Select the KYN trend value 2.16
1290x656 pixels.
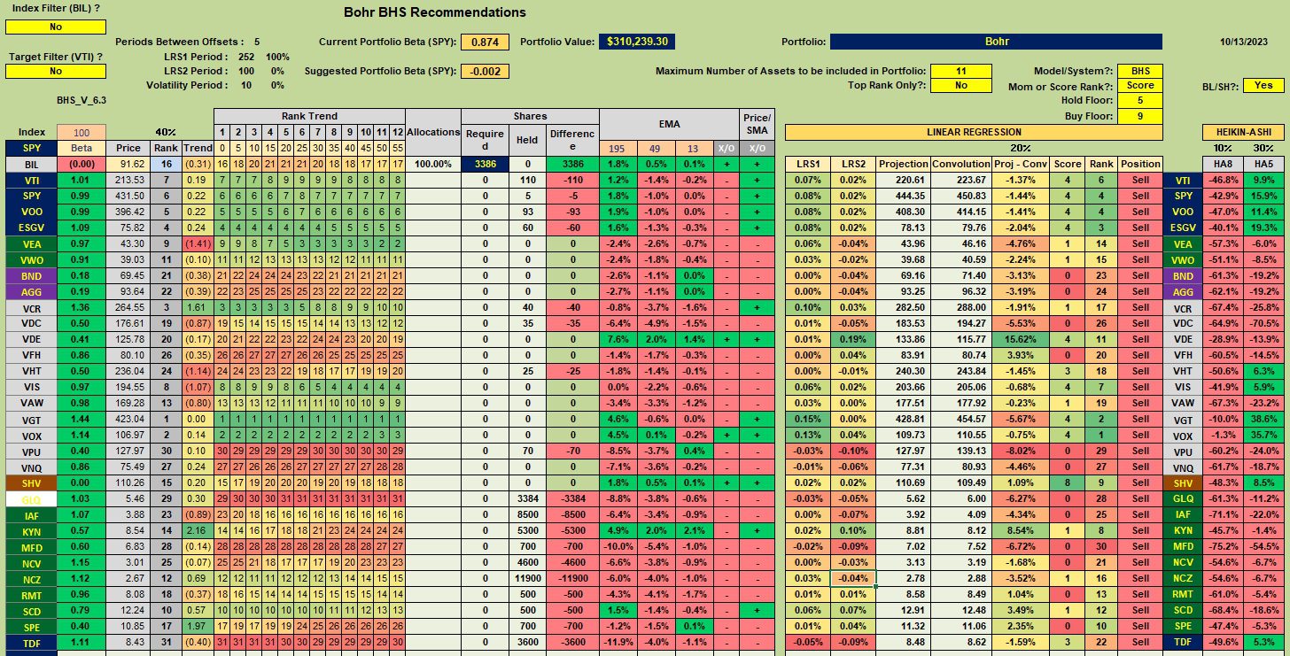(198, 530)
